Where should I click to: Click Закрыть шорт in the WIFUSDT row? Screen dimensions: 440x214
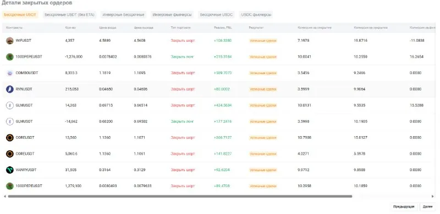pyautogui.click(x=183, y=41)
